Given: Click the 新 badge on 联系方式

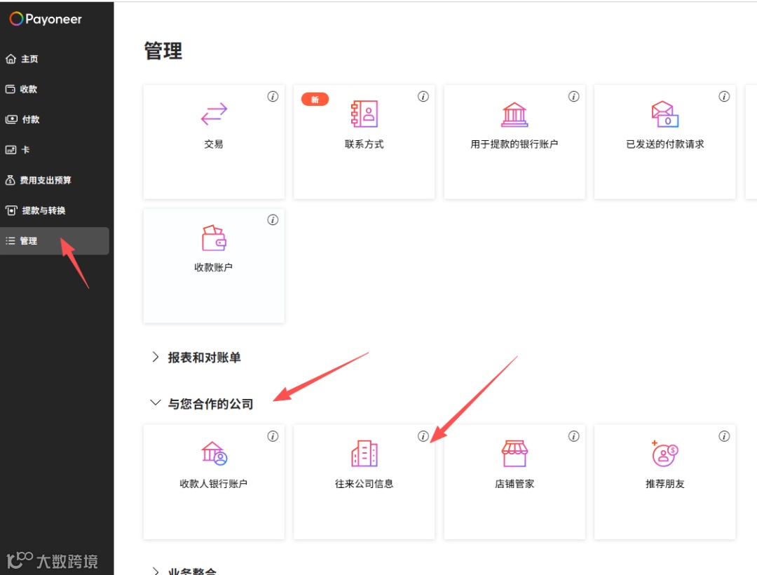Looking at the screenshot, I should coord(315,100).
